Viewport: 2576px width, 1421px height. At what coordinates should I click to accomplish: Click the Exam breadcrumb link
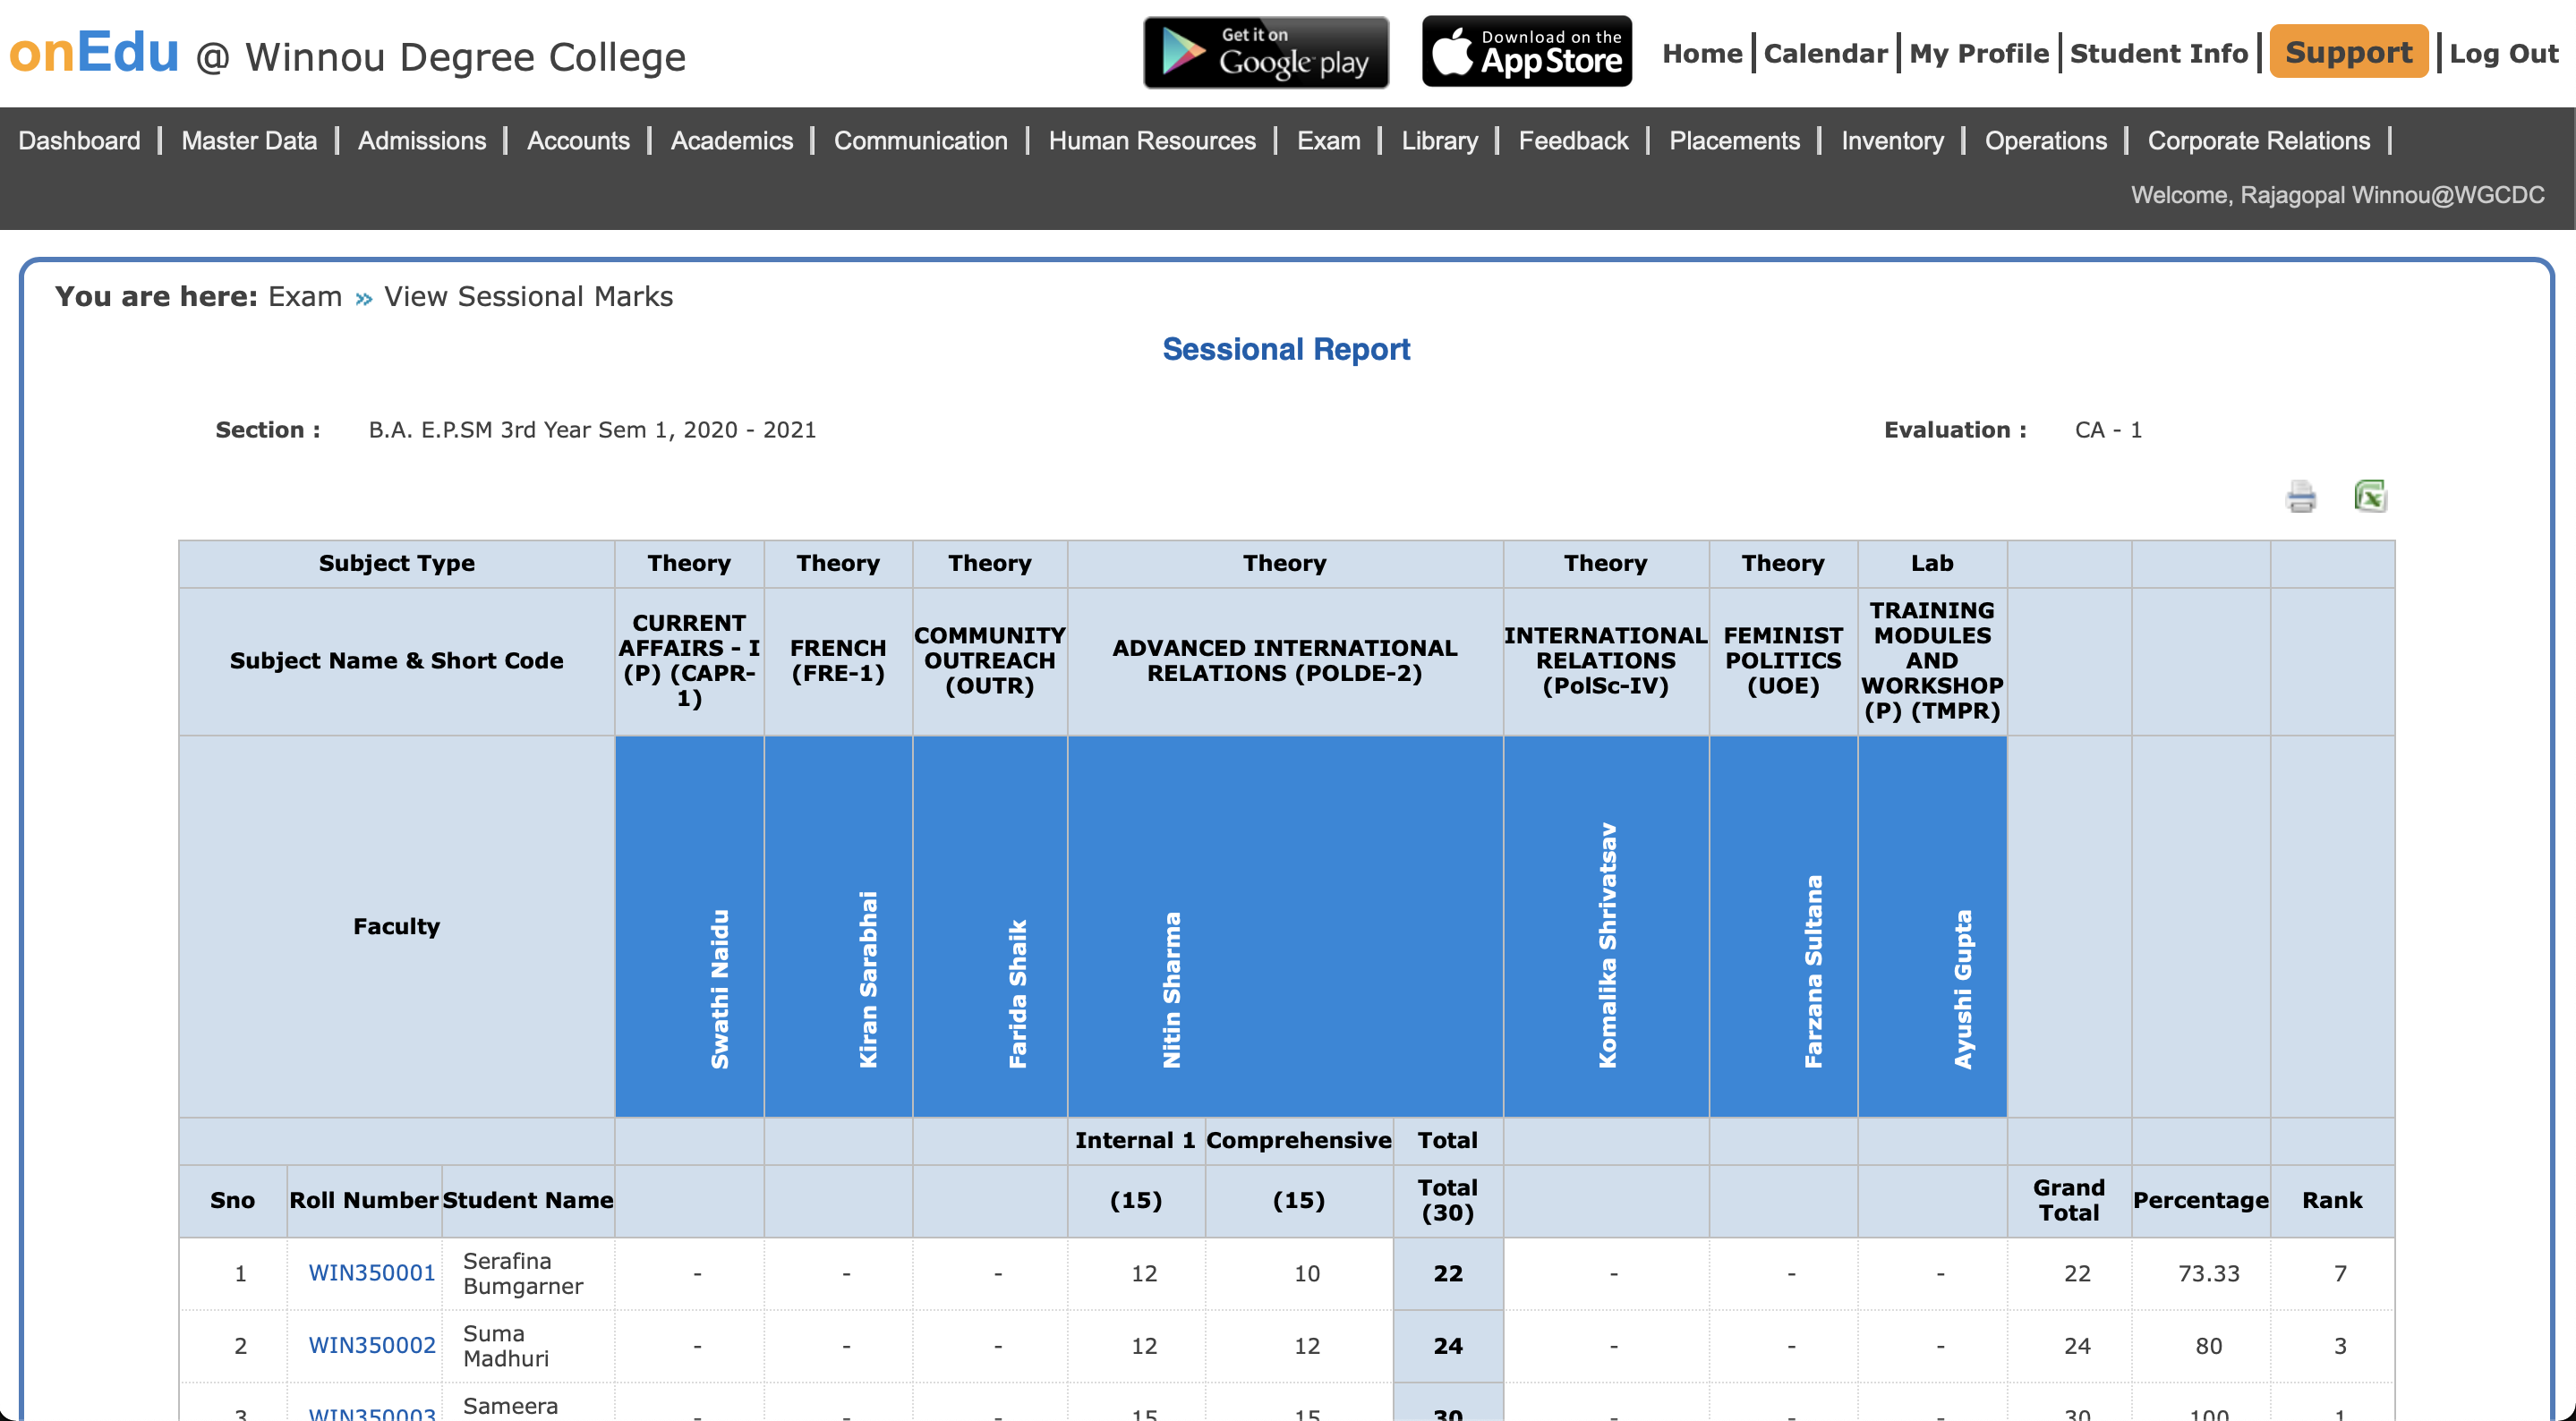pyautogui.click(x=305, y=297)
